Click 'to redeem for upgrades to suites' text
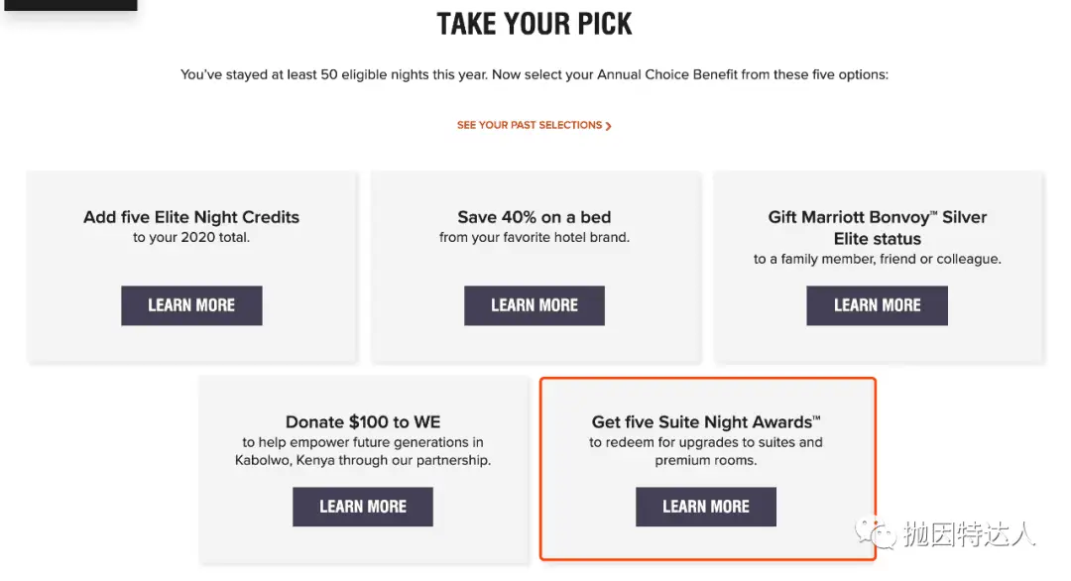Viewport: 1071px width, 581px height. pyautogui.click(x=705, y=442)
